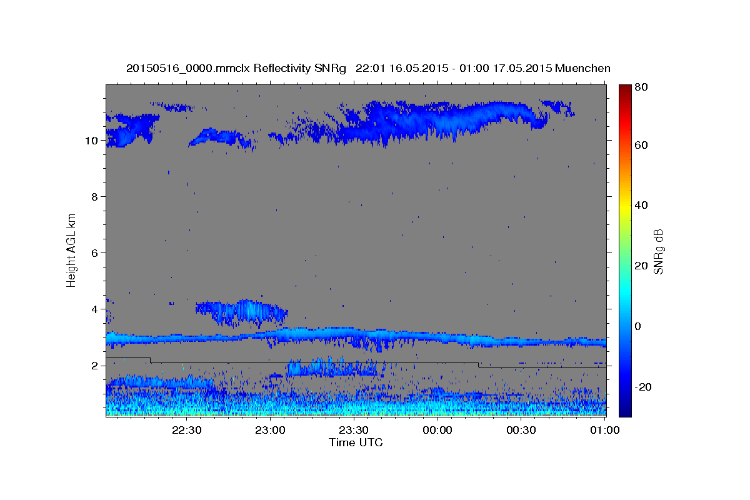Click the height tick label 8
750x500 pixels.
click(94, 197)
